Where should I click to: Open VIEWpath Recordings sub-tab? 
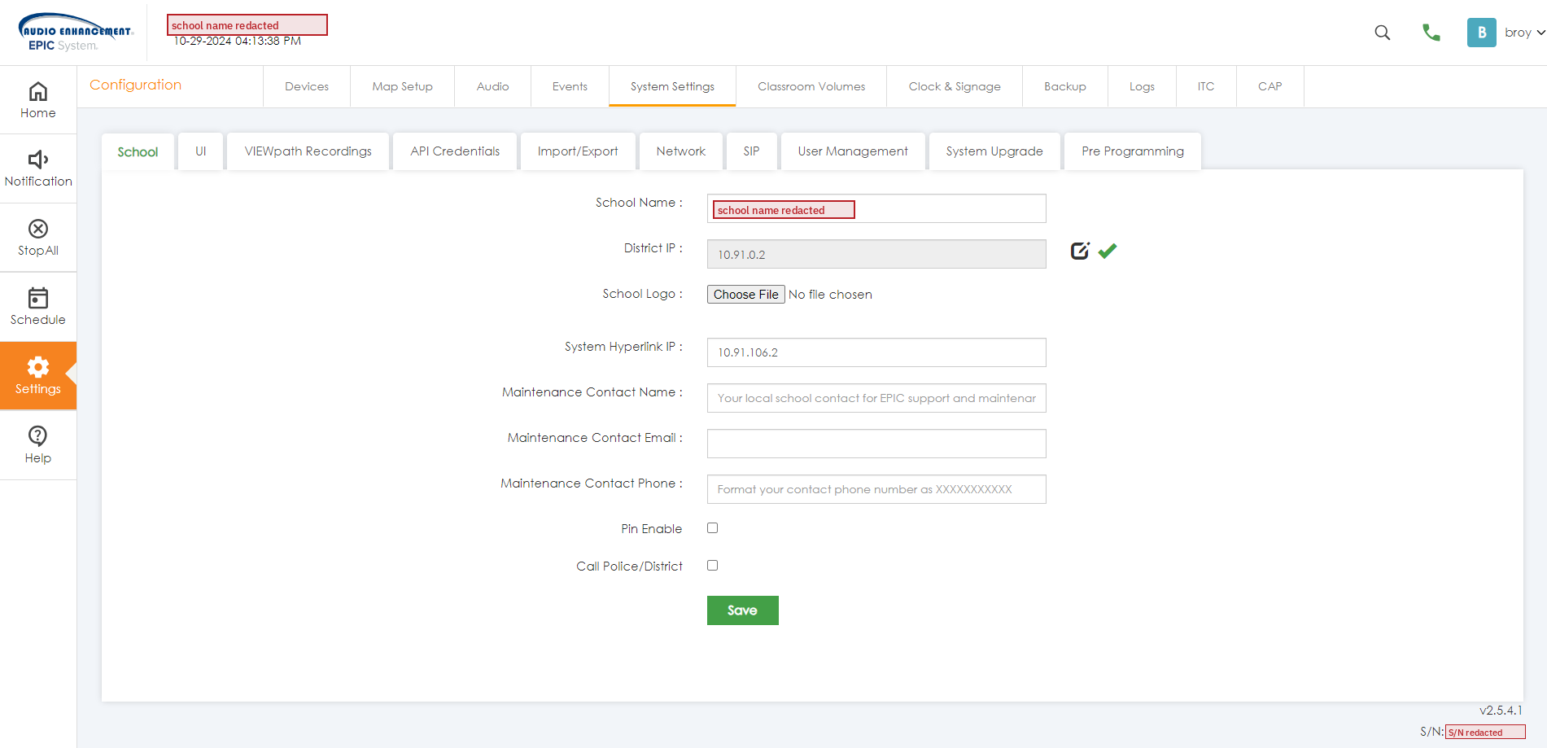pyautogui.click(x=308, y=151)
